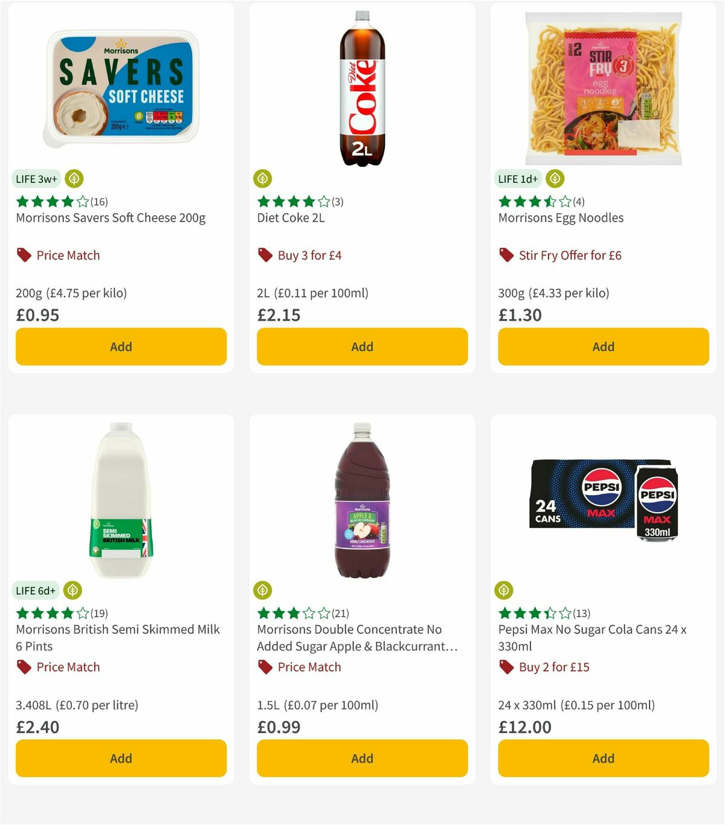
Task: Click the leaf icon beside the LIFE 1d+ badge
Action: tap(554, 178)
